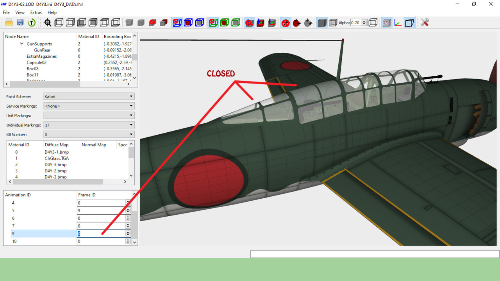This screenshot has height=281, width=500.
Task: Click the Frame ID field for animation 10
Action: [101, 242]
